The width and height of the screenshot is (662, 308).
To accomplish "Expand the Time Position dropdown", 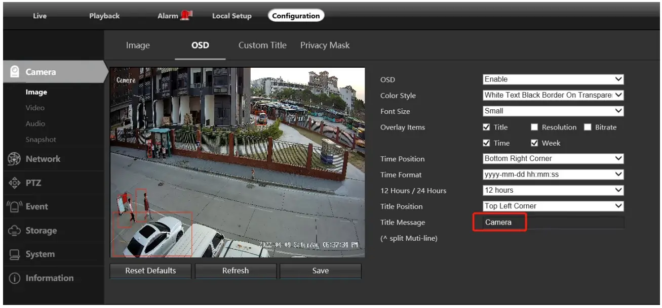I will pyautogui.click(x=553, y=159).
